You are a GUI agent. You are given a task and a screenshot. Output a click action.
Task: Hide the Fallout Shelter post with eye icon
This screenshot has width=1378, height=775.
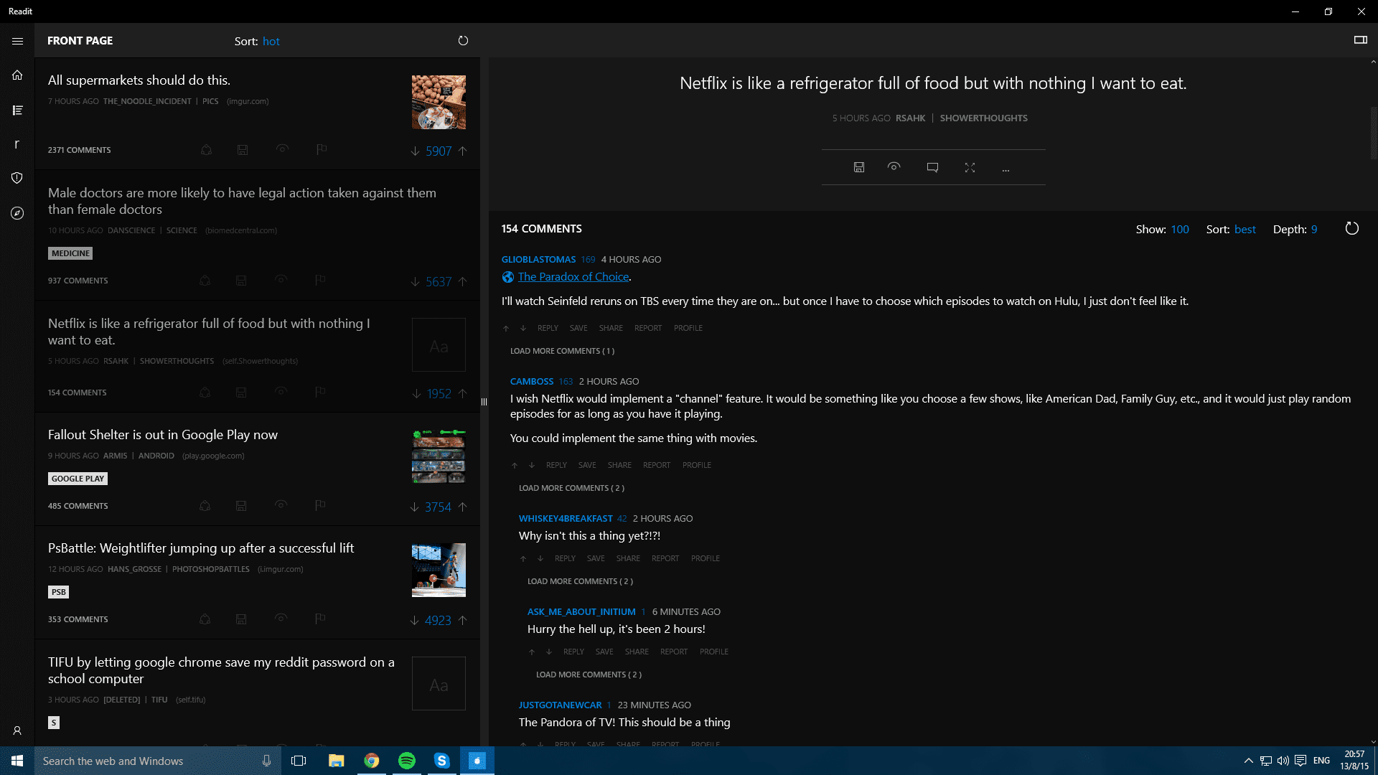tap(281, 504)
